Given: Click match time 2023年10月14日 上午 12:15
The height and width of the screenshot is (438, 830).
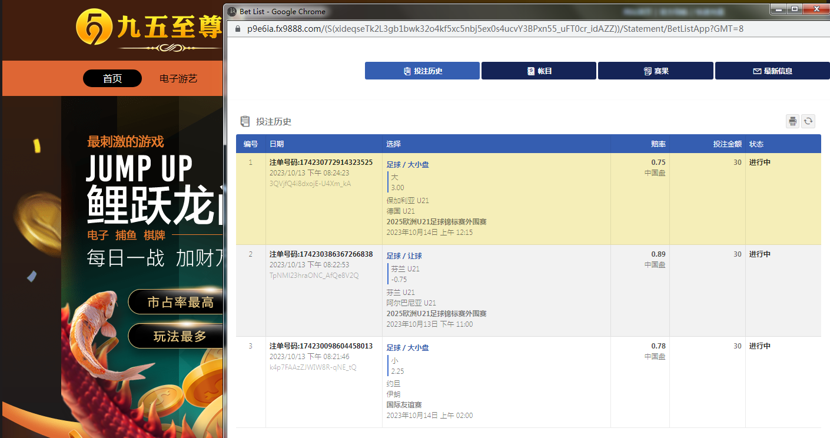Looking at the screenshot, I should [x=429, y=233].
